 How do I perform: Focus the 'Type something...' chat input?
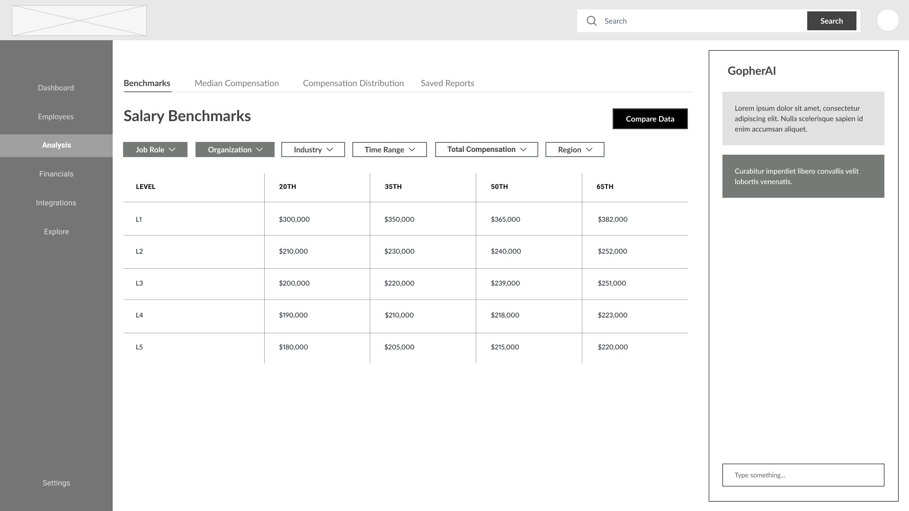(803, 475)
